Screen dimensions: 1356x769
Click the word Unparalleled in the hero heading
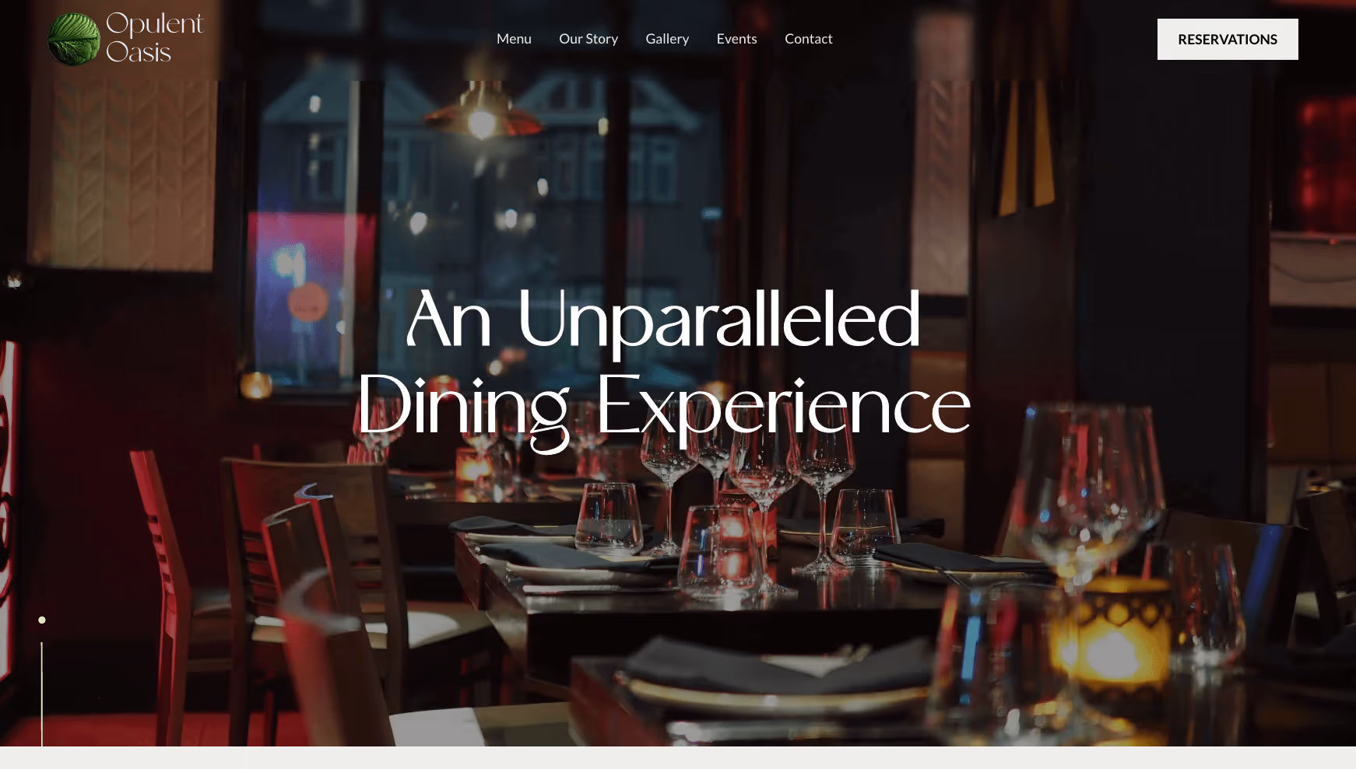click(x=719, y=319)
